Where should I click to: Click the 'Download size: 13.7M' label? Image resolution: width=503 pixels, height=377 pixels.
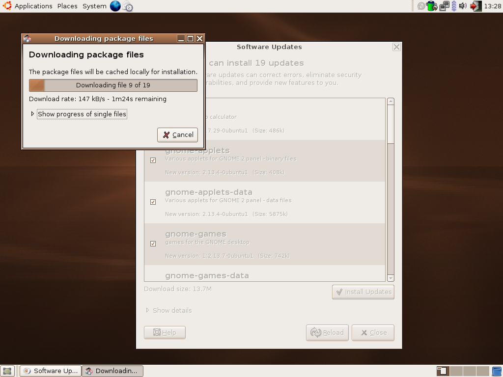178,289
